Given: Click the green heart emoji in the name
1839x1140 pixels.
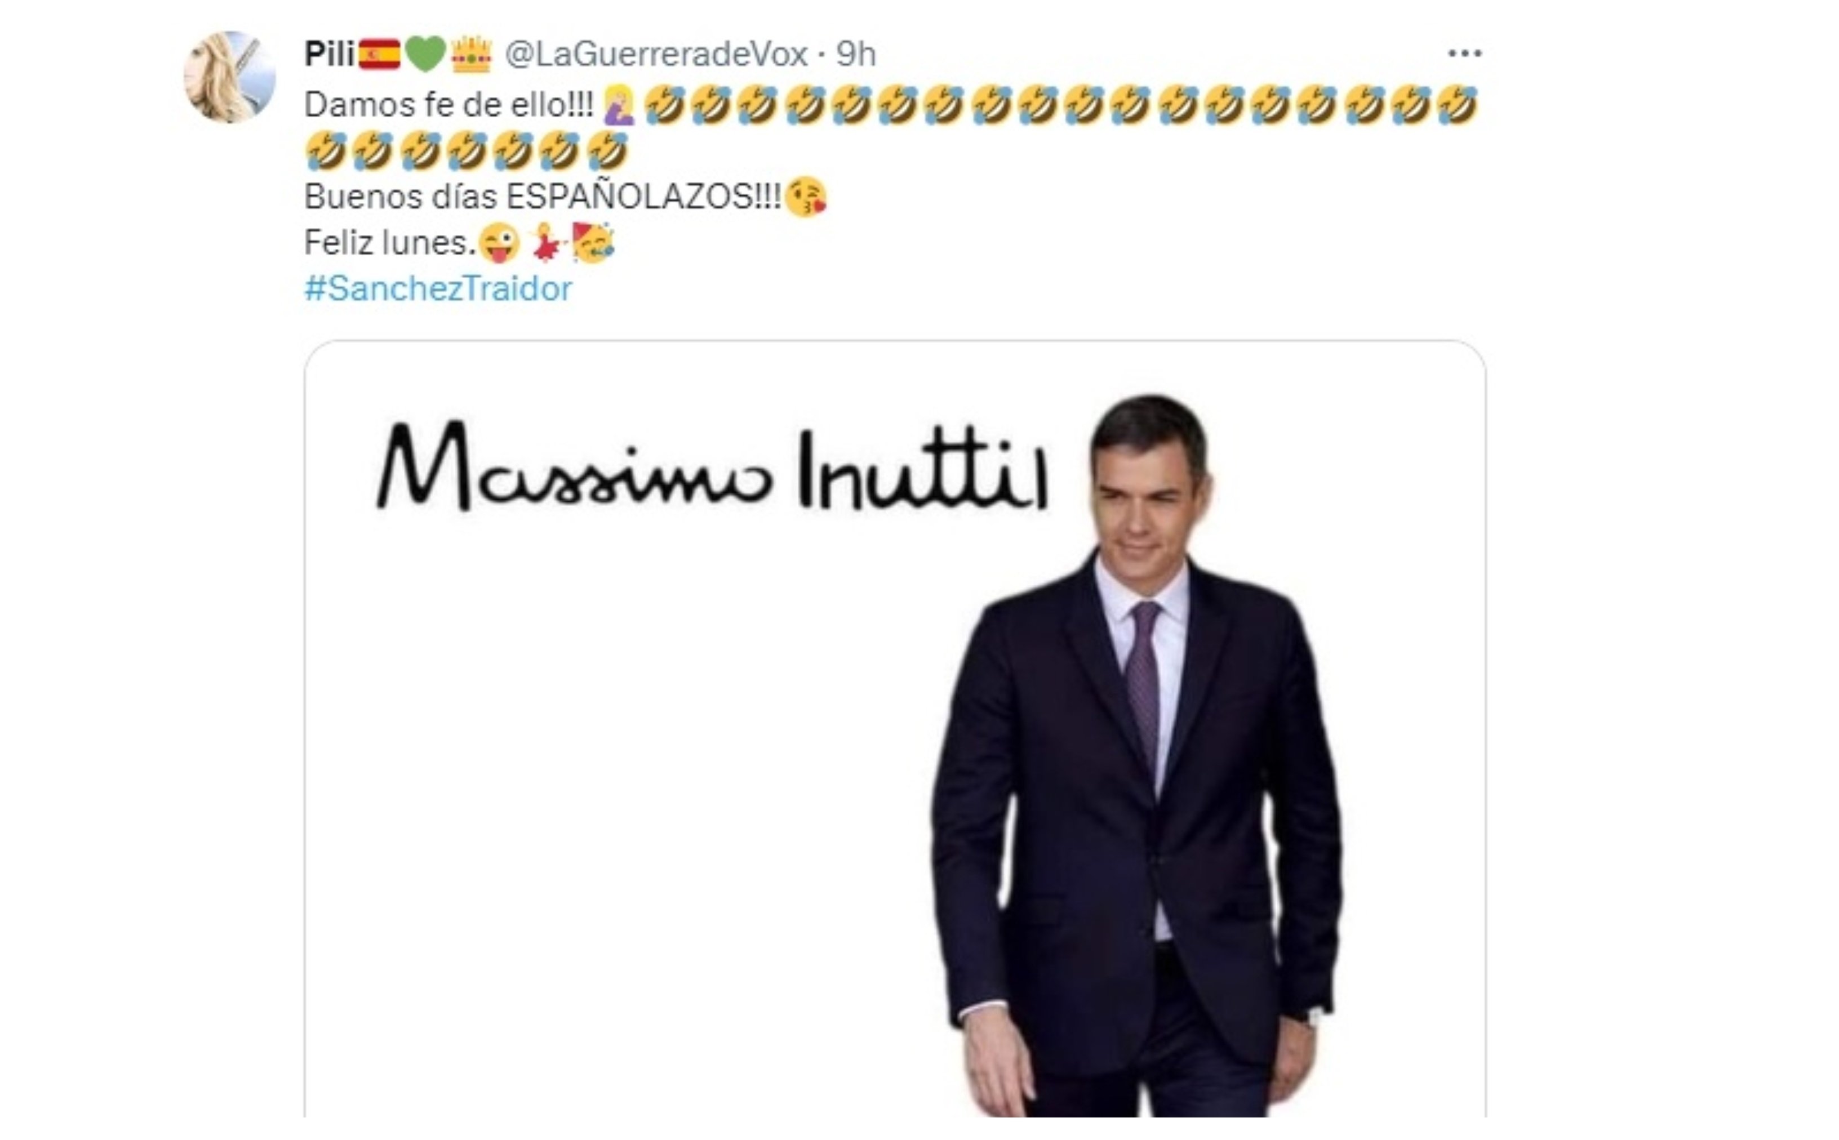Looking at the screenshot, I should [x=426, y=55].
